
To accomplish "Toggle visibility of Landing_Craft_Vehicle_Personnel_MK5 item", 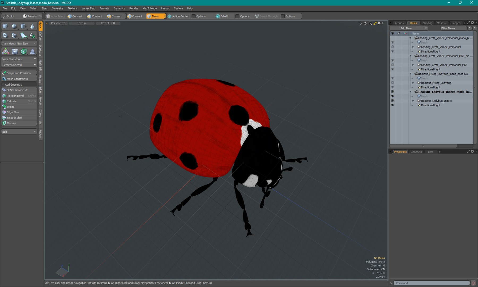I will click(392, 65).
